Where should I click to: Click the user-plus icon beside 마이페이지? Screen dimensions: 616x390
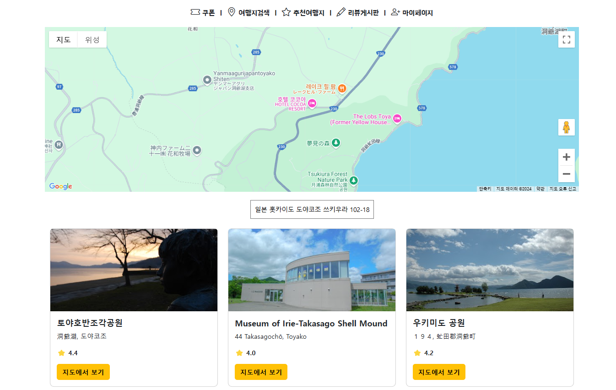tap(396, 12)
